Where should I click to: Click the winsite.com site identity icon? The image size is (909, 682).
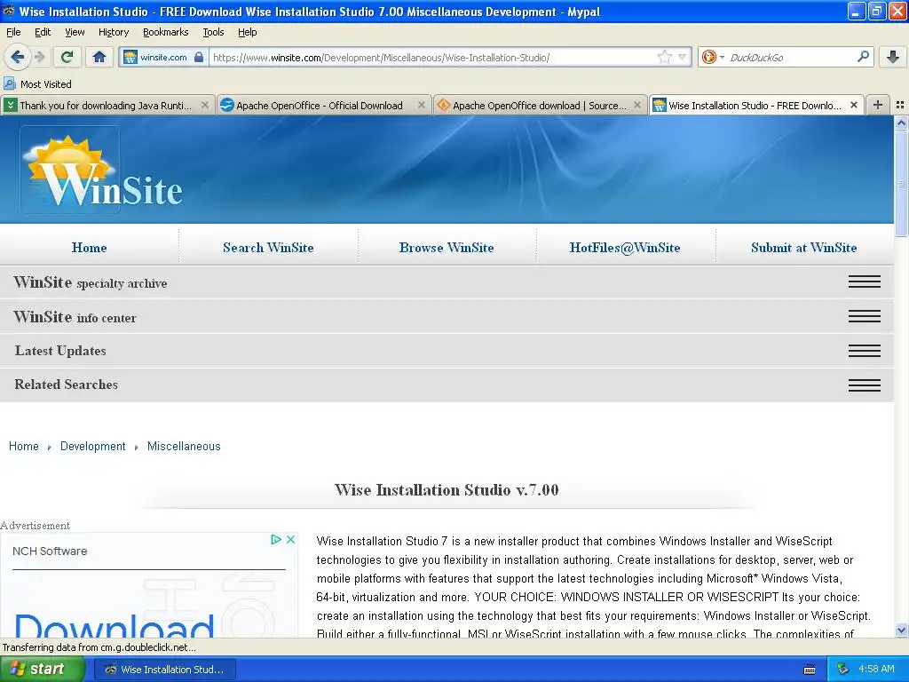(130, 57)
